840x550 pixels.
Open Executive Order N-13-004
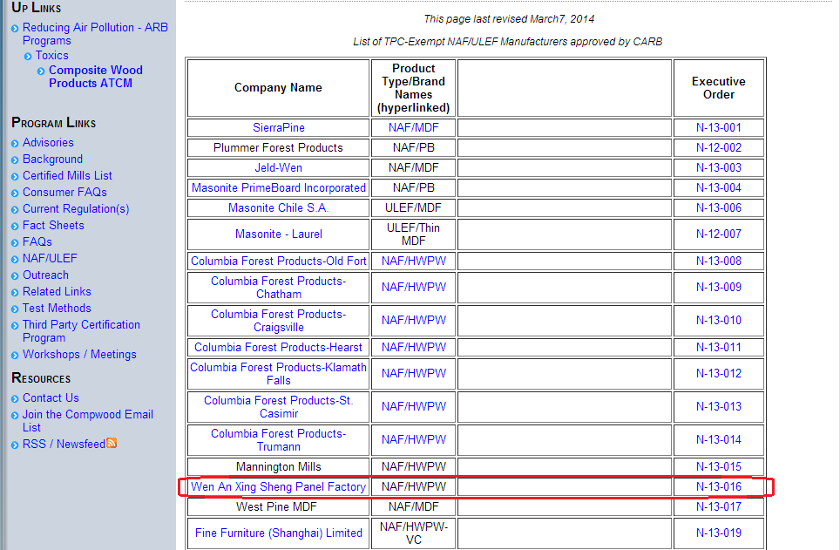point(718,187)
